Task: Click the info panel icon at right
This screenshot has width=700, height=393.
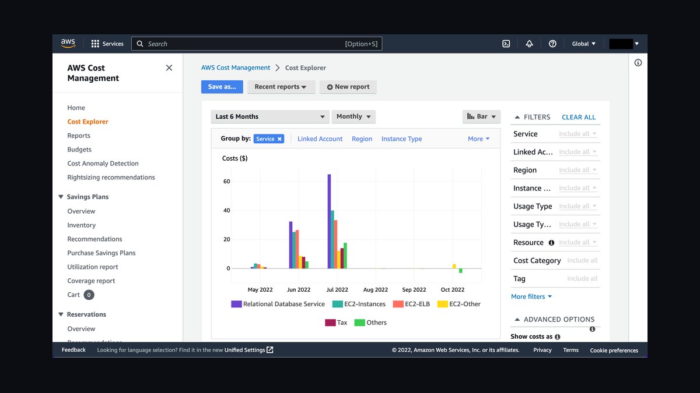Action: [x=638, y=63]
